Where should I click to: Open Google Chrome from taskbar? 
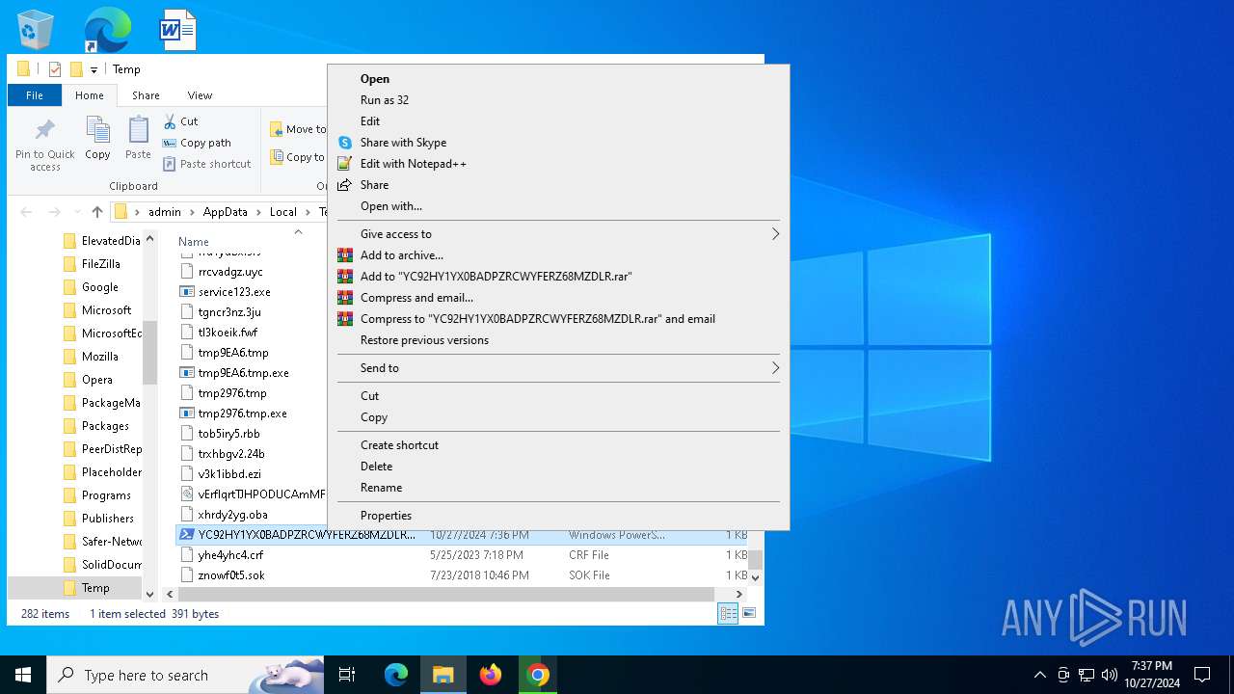[538, 675]
